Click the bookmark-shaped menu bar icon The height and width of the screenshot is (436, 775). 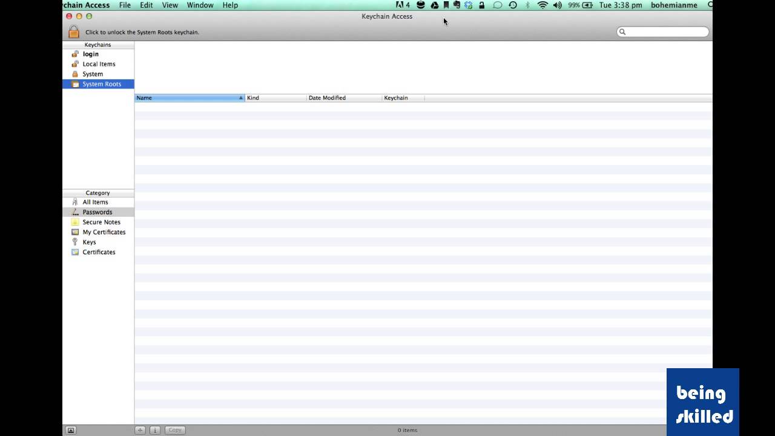coord(446,5)
